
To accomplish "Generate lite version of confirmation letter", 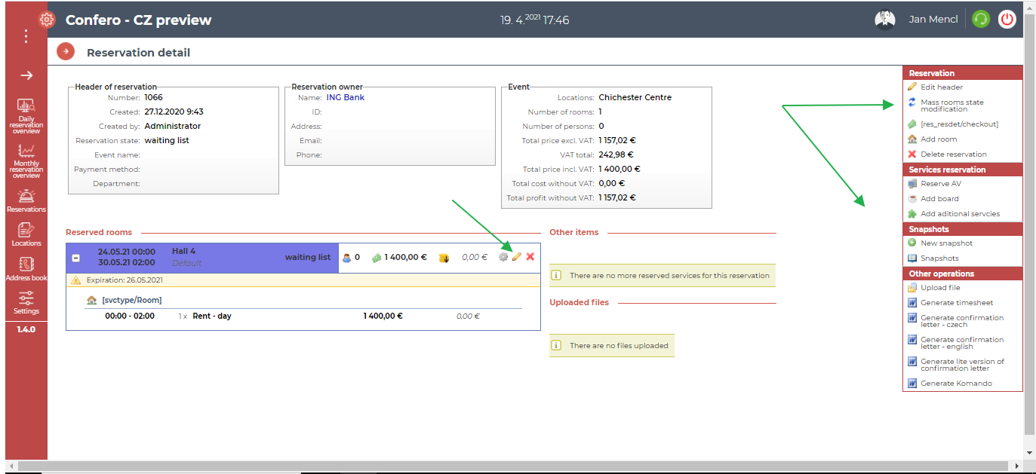I will pyautogui.click(x=962, y=365).
